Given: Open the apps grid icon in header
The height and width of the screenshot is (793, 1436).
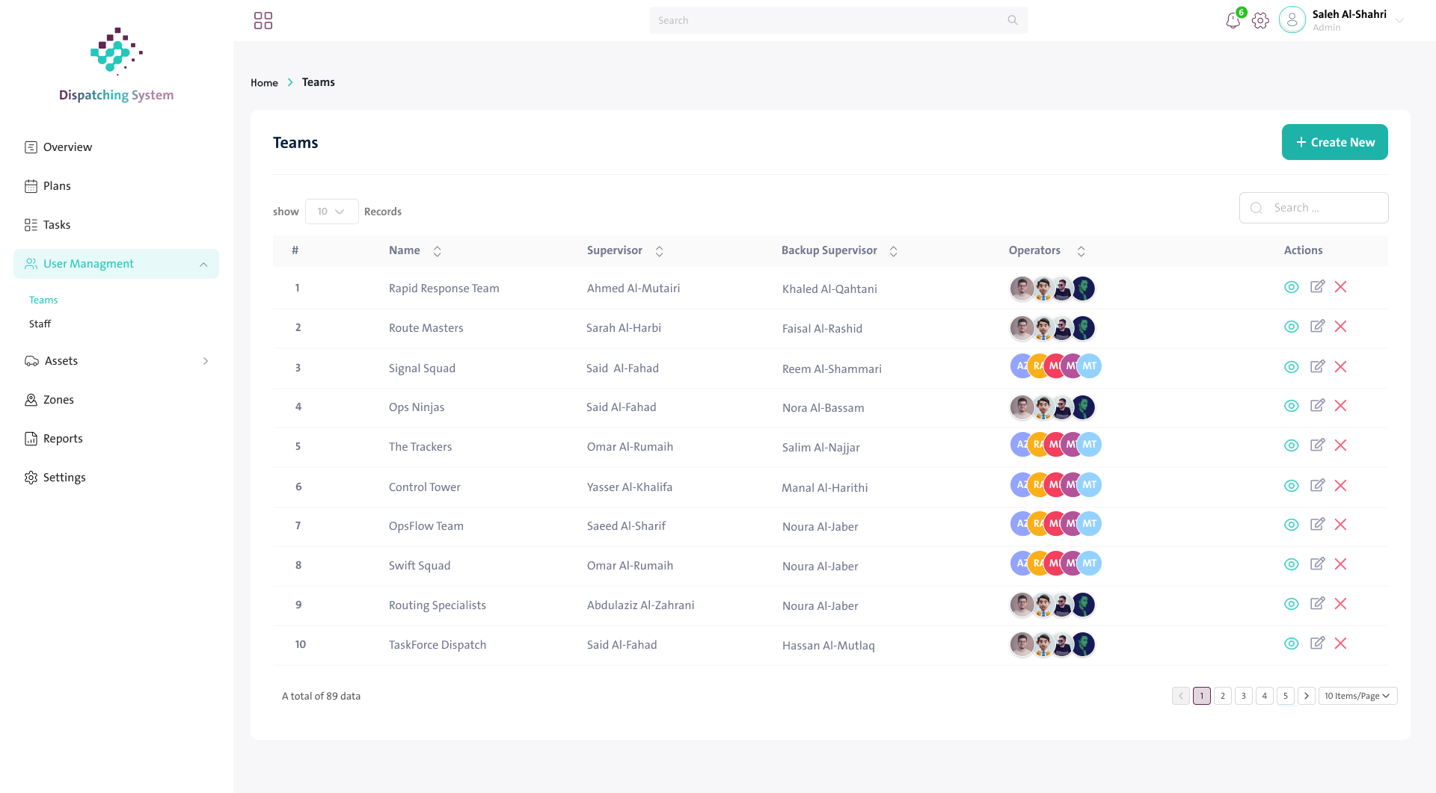Looking at the screenshot, I should [263, 20].
